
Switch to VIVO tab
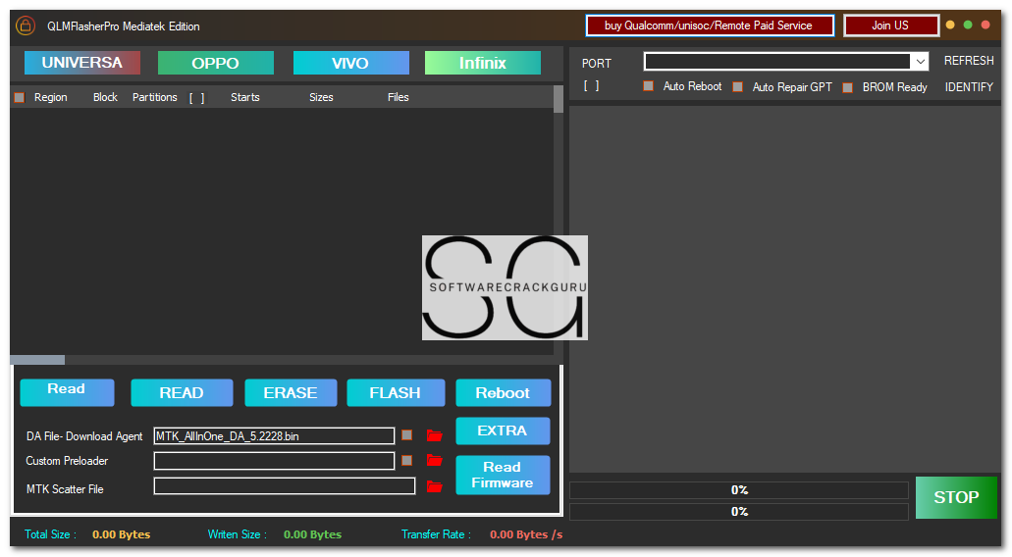pyautogui.click(x=351, y=63)
